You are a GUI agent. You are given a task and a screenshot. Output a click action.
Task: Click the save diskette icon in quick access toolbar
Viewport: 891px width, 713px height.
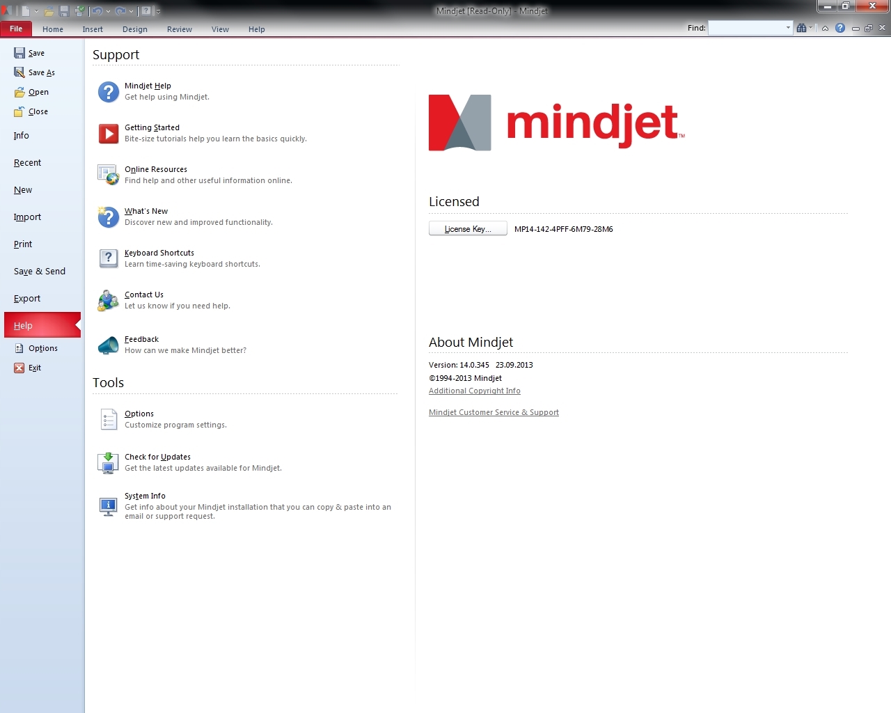(64, 11)
